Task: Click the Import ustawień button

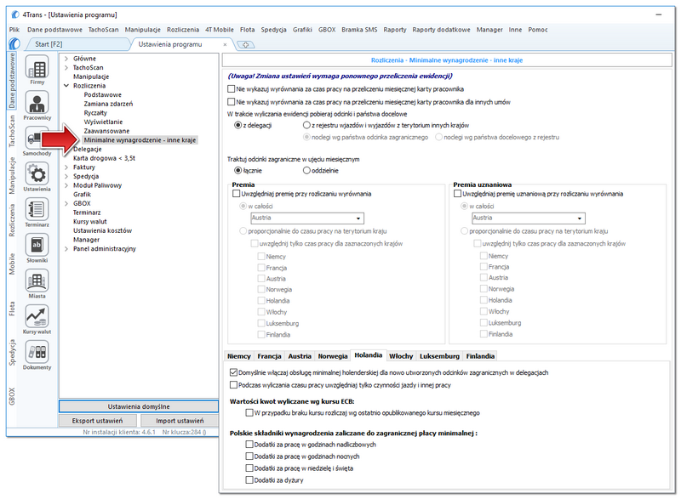Action: [180, 421]
